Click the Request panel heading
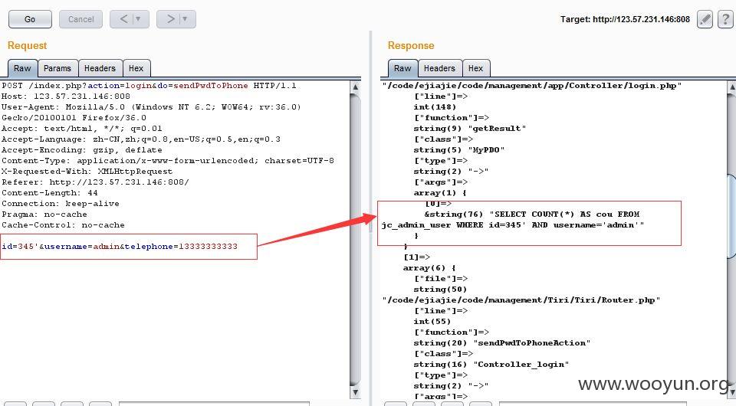The image size is (736, 406). click(28, 45)
